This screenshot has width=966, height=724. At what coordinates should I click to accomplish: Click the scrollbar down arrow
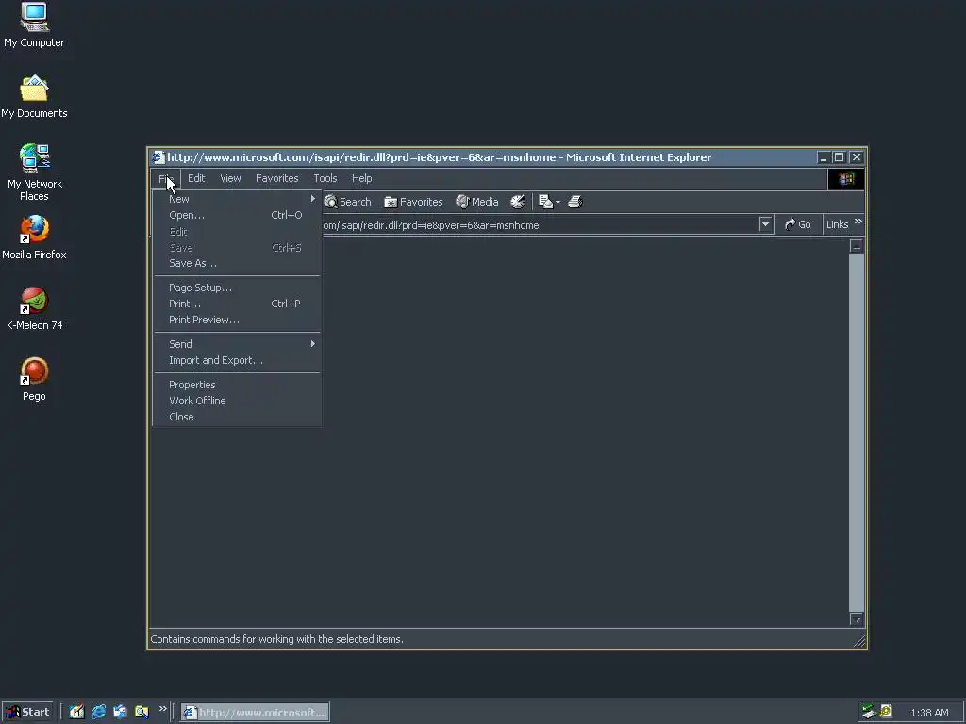tap(857, 619)
